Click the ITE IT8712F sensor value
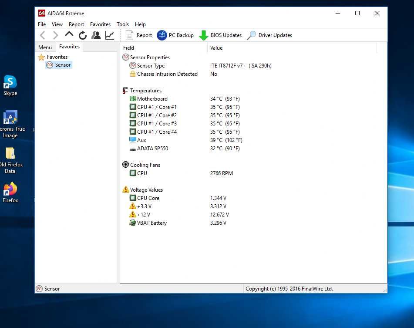414x328 pixels. tap(241, 65)
